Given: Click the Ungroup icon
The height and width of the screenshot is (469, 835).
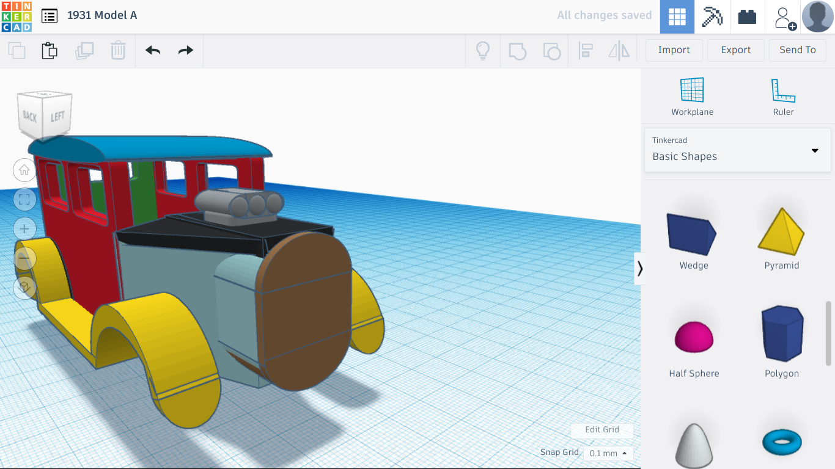Looking at the screenshot, I should point(552,51).
